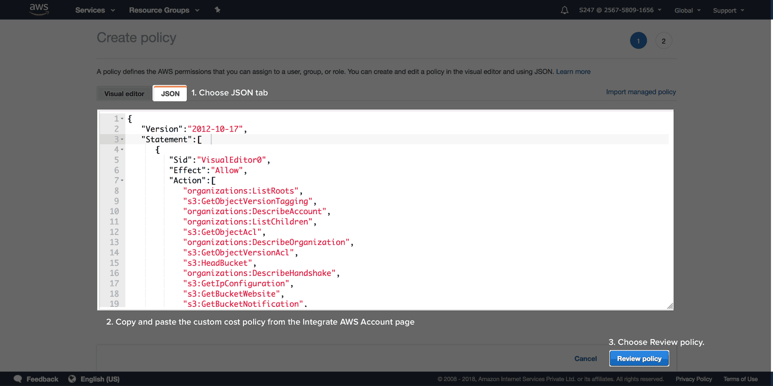The height and width of the screenshot is (386, 773).
Task: Click the editor resize handle
Action: coord(670,306)
